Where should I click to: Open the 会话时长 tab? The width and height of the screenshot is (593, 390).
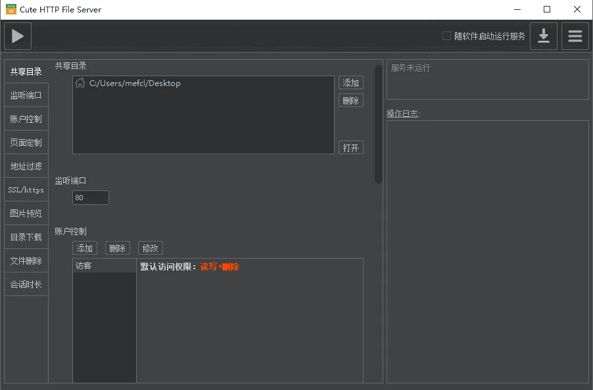(26, 284)
